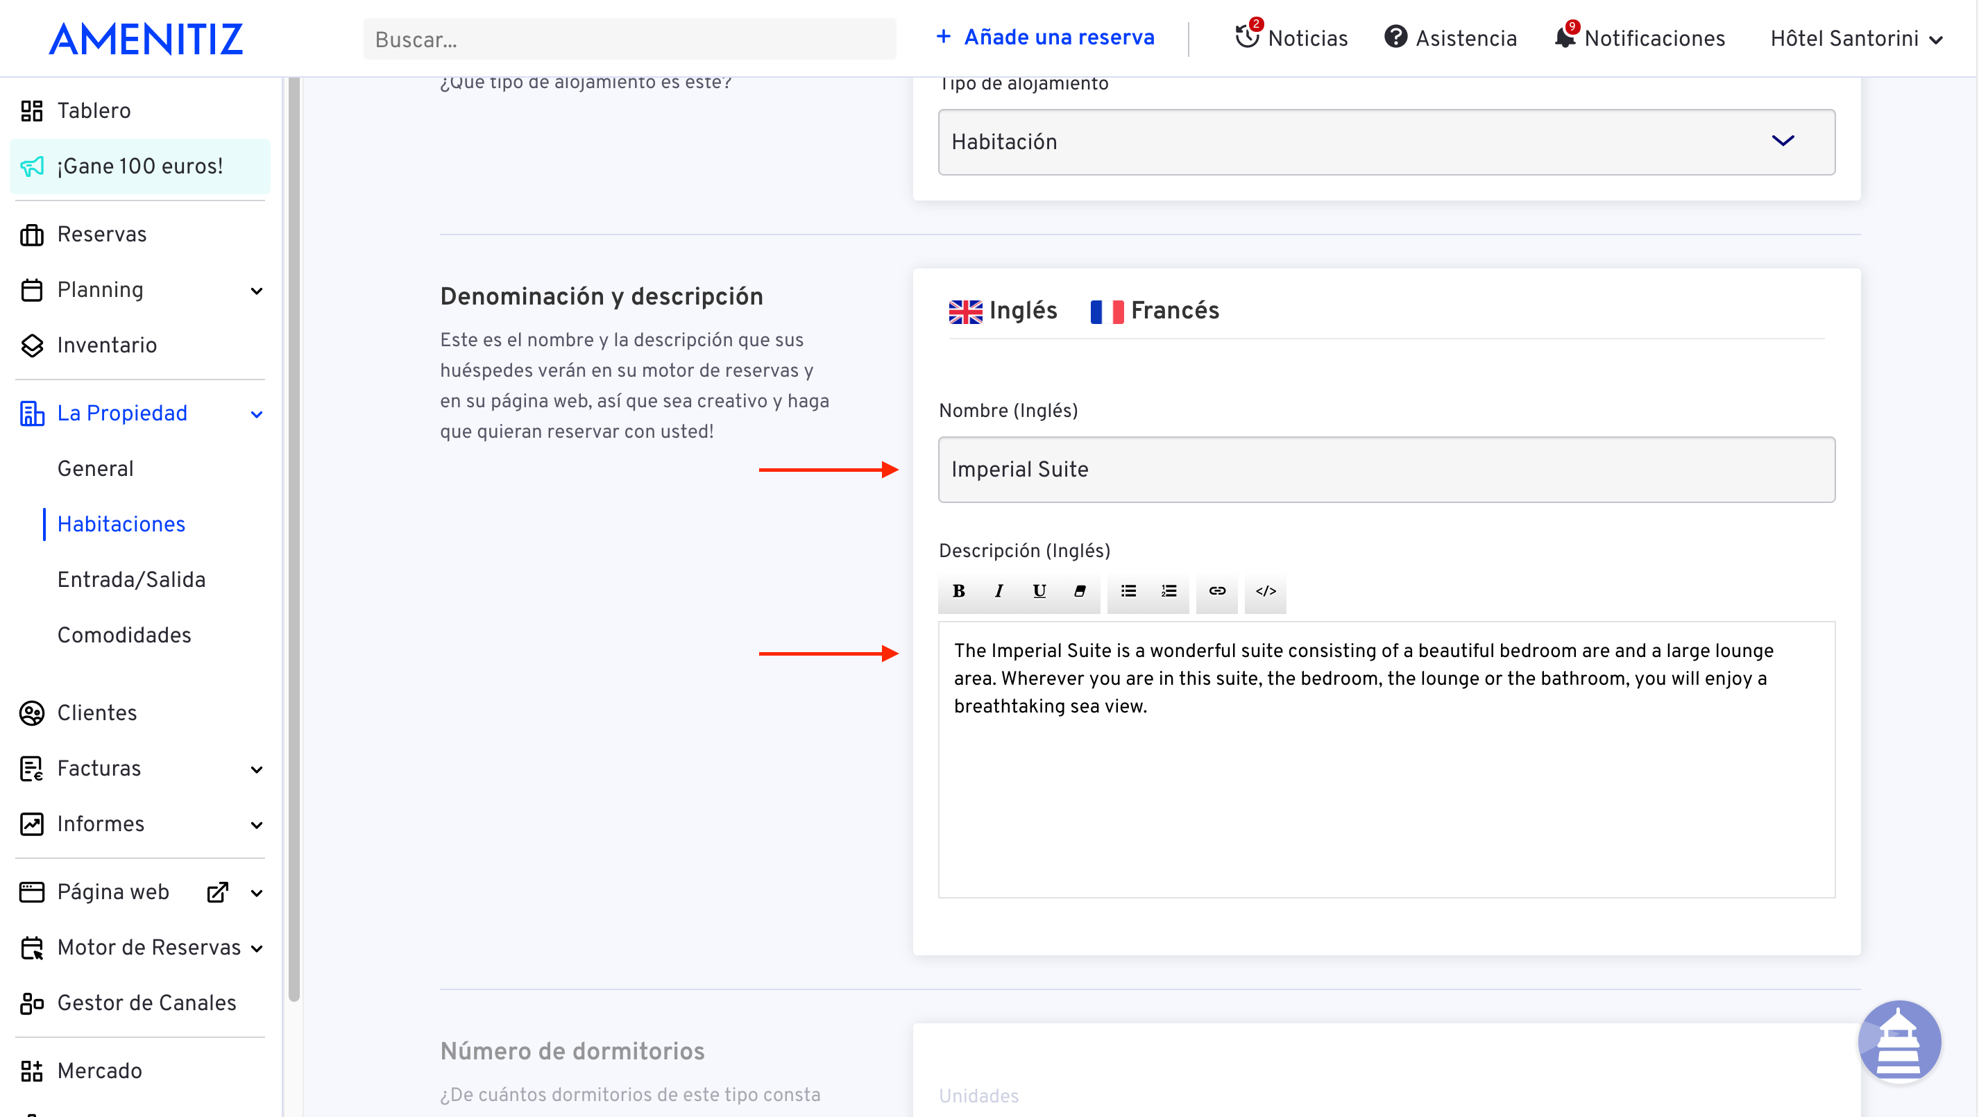Click the Clientes face icon

coord(31,714)
